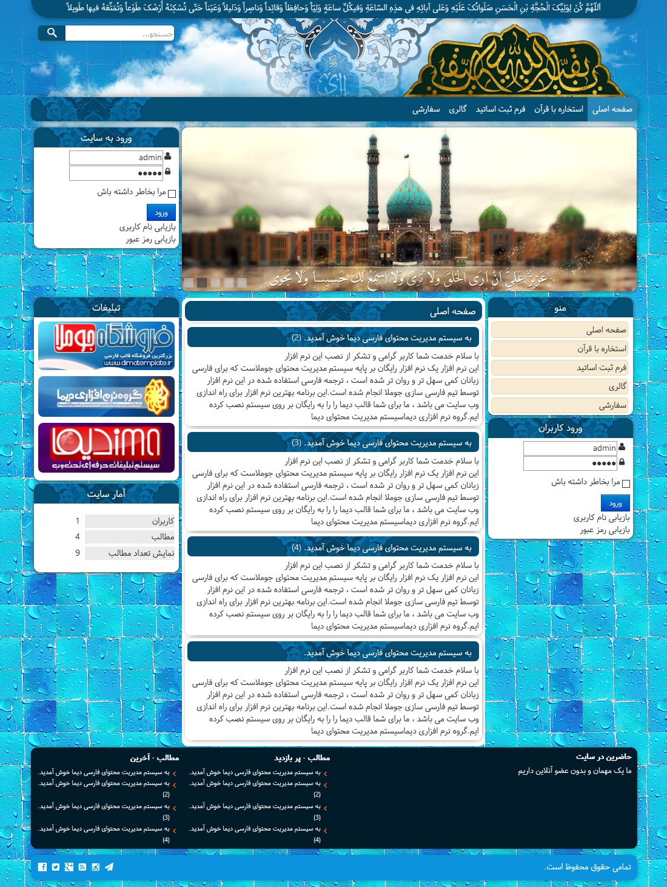The image size is (667, 887).
Task: Open the RSS feed icon in the footer
Action: [82, 867]
